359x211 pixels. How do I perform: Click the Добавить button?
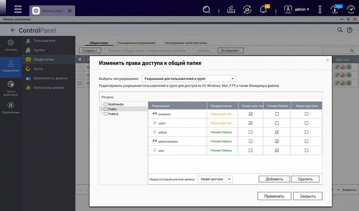pyautogui.click(x=274, y=179)
